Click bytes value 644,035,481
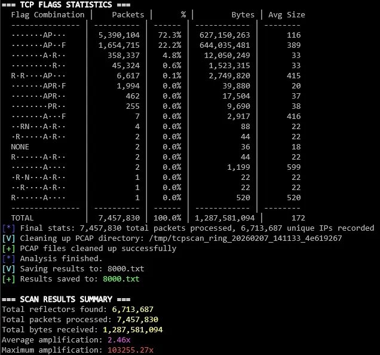Screen dimensions: 380x355 [225, 45]
